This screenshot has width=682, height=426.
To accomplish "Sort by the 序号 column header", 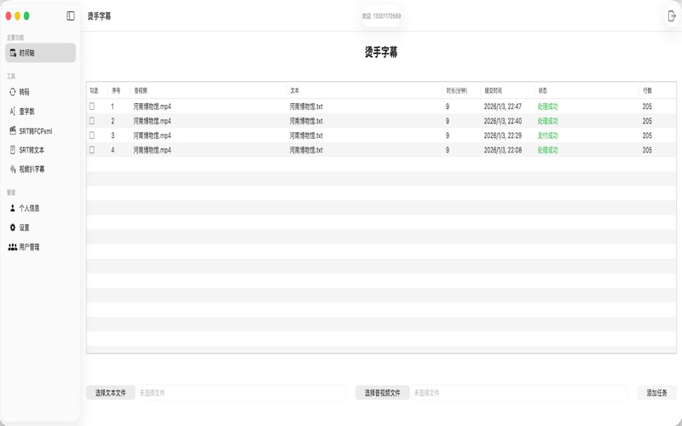I will point(116,91).
